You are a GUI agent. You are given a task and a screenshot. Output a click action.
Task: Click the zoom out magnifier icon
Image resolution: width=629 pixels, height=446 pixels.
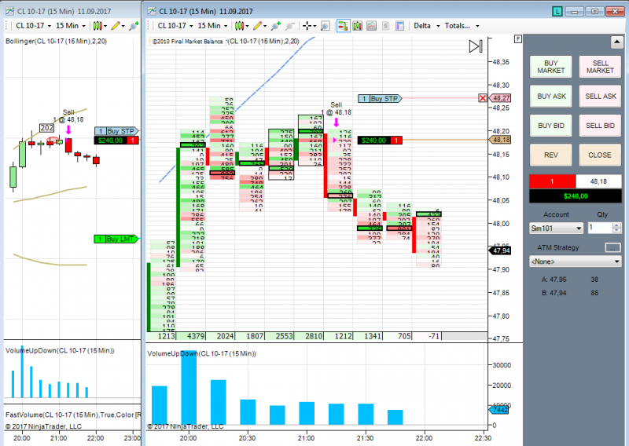pyautogui.click(x=289, y=26)
